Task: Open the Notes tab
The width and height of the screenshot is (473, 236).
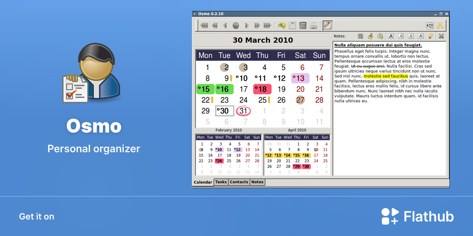Action: pyautogui.click(x=257, y=182)
